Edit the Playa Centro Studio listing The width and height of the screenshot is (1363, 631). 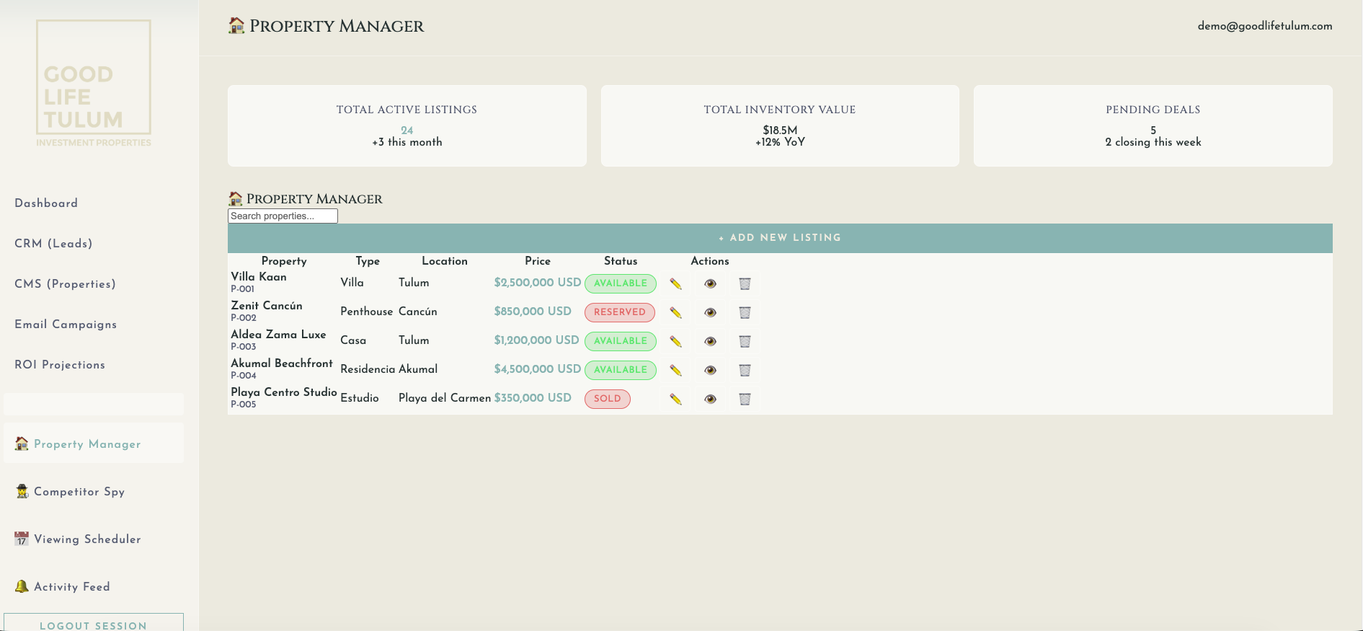pos(675,399)
